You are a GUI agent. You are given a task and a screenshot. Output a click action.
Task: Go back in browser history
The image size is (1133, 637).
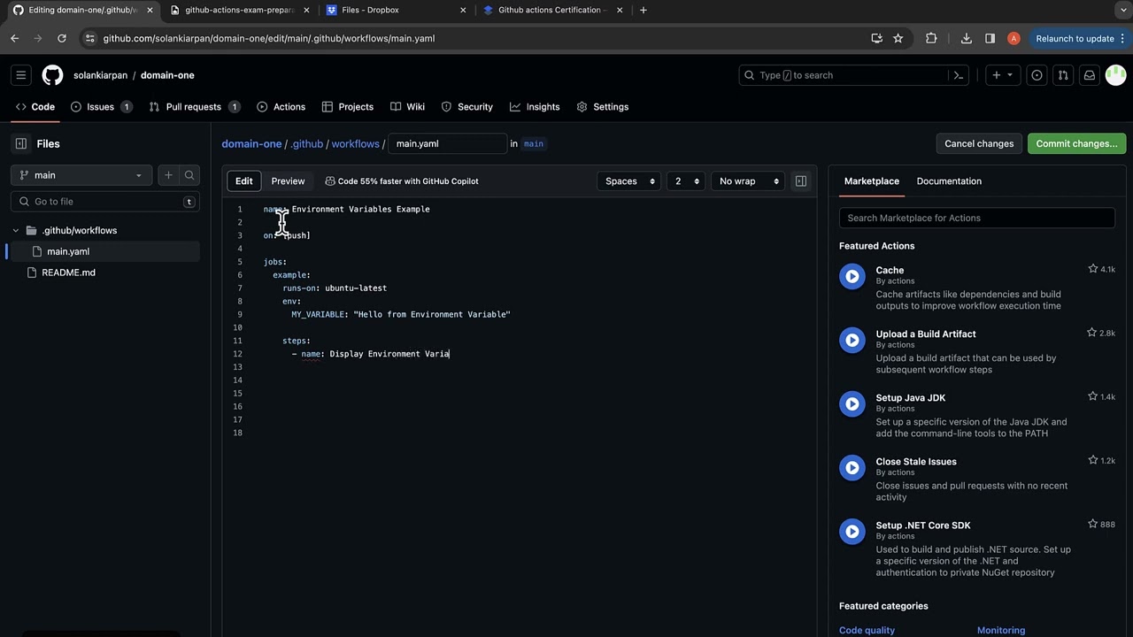click(15, 38)
